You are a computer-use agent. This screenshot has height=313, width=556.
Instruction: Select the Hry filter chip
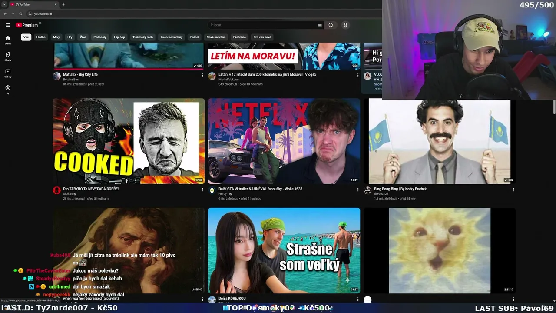pos(70,37)
